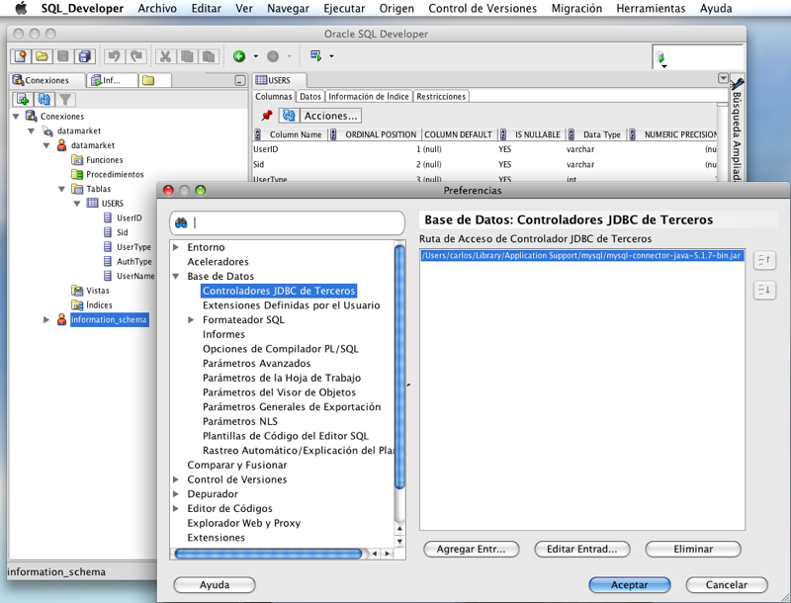The width and height of the screenshot is (791, 603).
Task: Open the Búsqueda Ampliada side panel
Action: point(737,131)
